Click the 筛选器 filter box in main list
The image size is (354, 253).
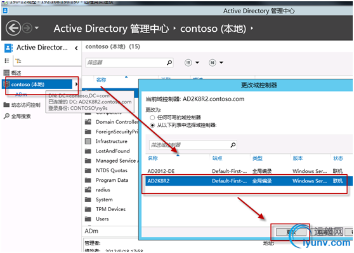pyautogui.click(x=129, y=62)
